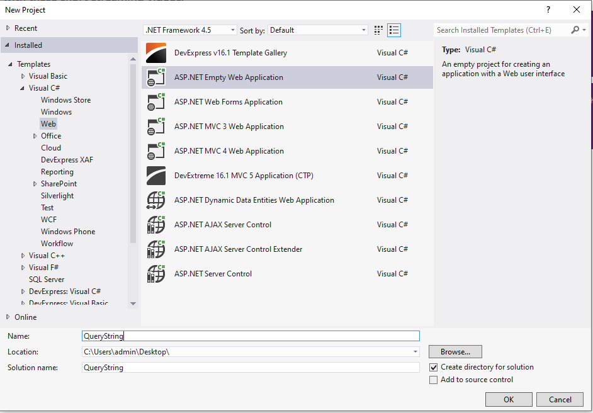593x413 pixels.
Task: Click the ASP.NET Web Forms Application icon
Action: 156,102
